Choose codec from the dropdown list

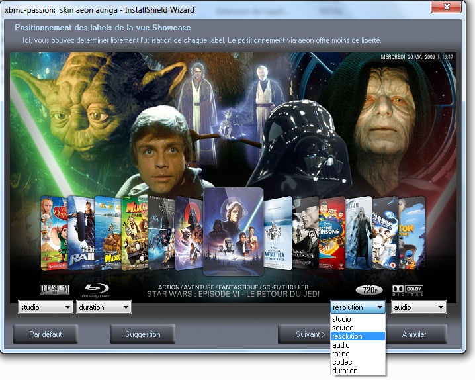(358, 362)
